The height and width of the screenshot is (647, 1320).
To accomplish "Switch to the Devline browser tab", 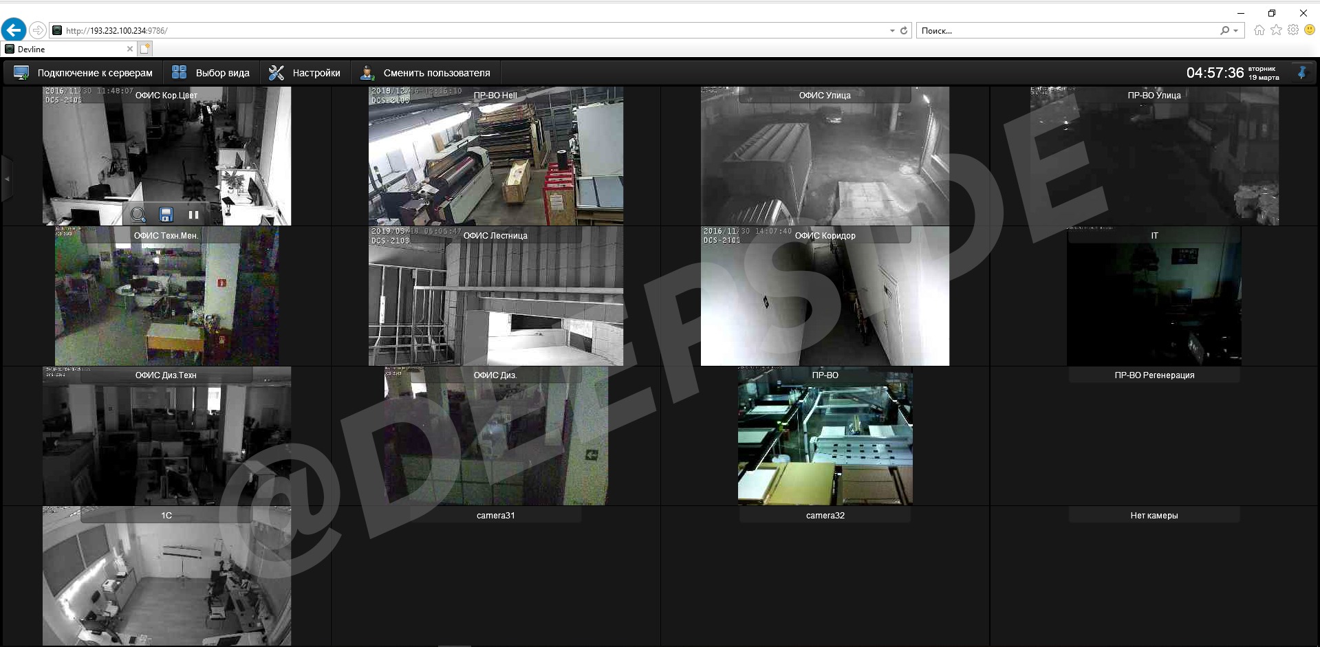I will coord(67,49).
